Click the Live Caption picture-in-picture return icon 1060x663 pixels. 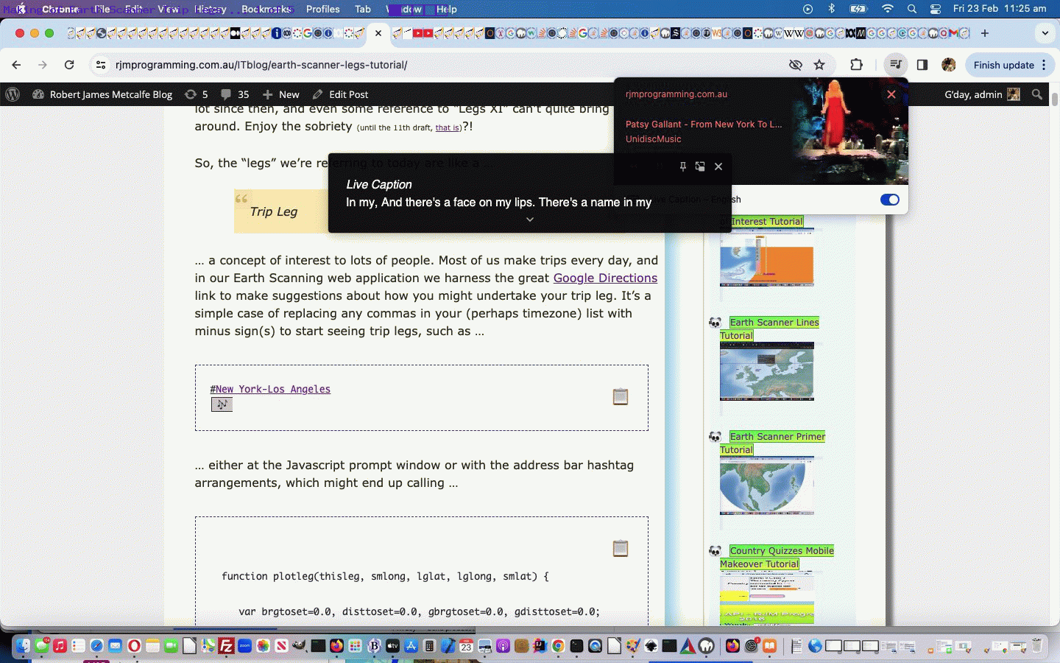click(700, 166)
